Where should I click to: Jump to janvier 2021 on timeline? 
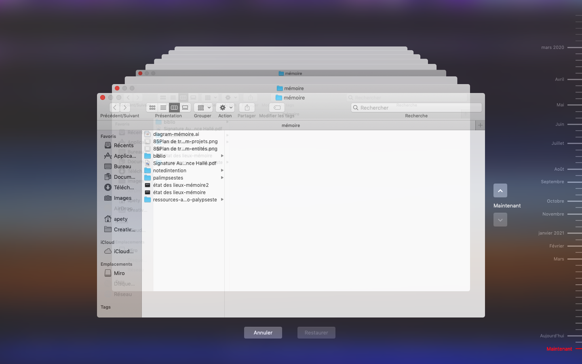point(551,233)
